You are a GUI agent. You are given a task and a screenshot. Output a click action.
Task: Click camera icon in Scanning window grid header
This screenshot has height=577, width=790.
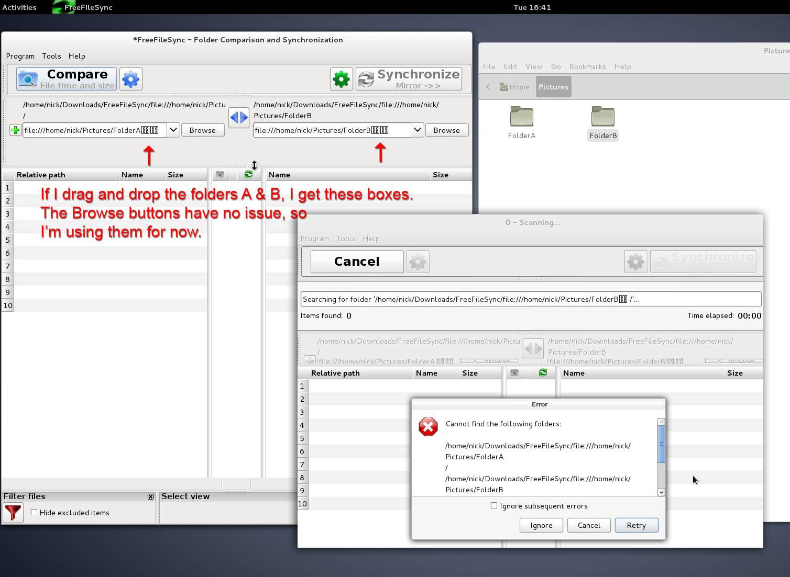tap(514, 373)
